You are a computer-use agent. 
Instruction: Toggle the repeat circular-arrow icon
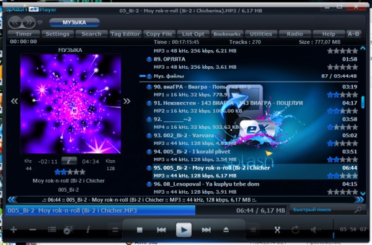(295, 230)
